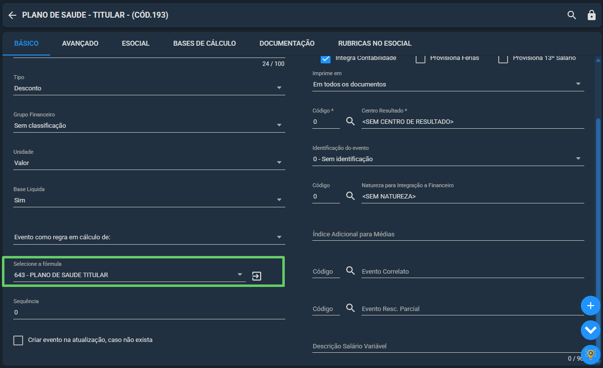This screenshot has width=603, height=368.
Task: Open Base Líquida dropdown showing Sim
Action: 149,200
